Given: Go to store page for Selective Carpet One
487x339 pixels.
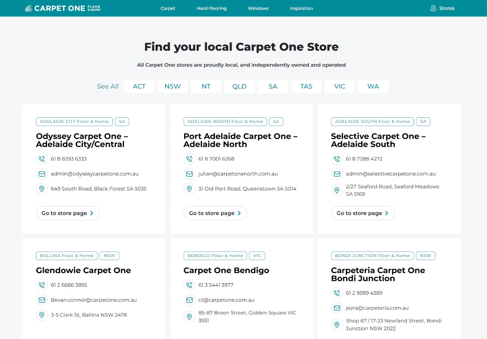Looking at the screenshot, I should (363, 213).
